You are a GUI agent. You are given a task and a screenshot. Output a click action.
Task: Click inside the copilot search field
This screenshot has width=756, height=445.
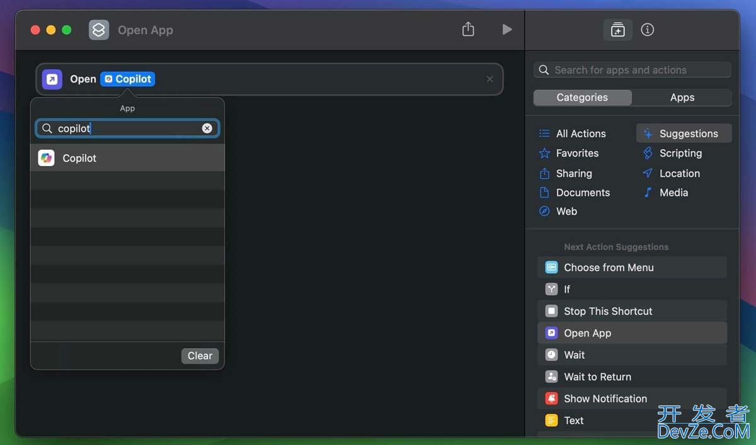click(x=127, y=128)
